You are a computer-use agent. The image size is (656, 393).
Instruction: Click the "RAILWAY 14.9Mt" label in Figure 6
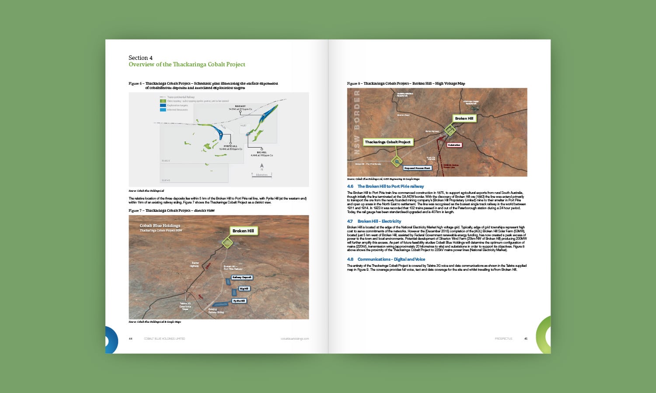(241, 108)
